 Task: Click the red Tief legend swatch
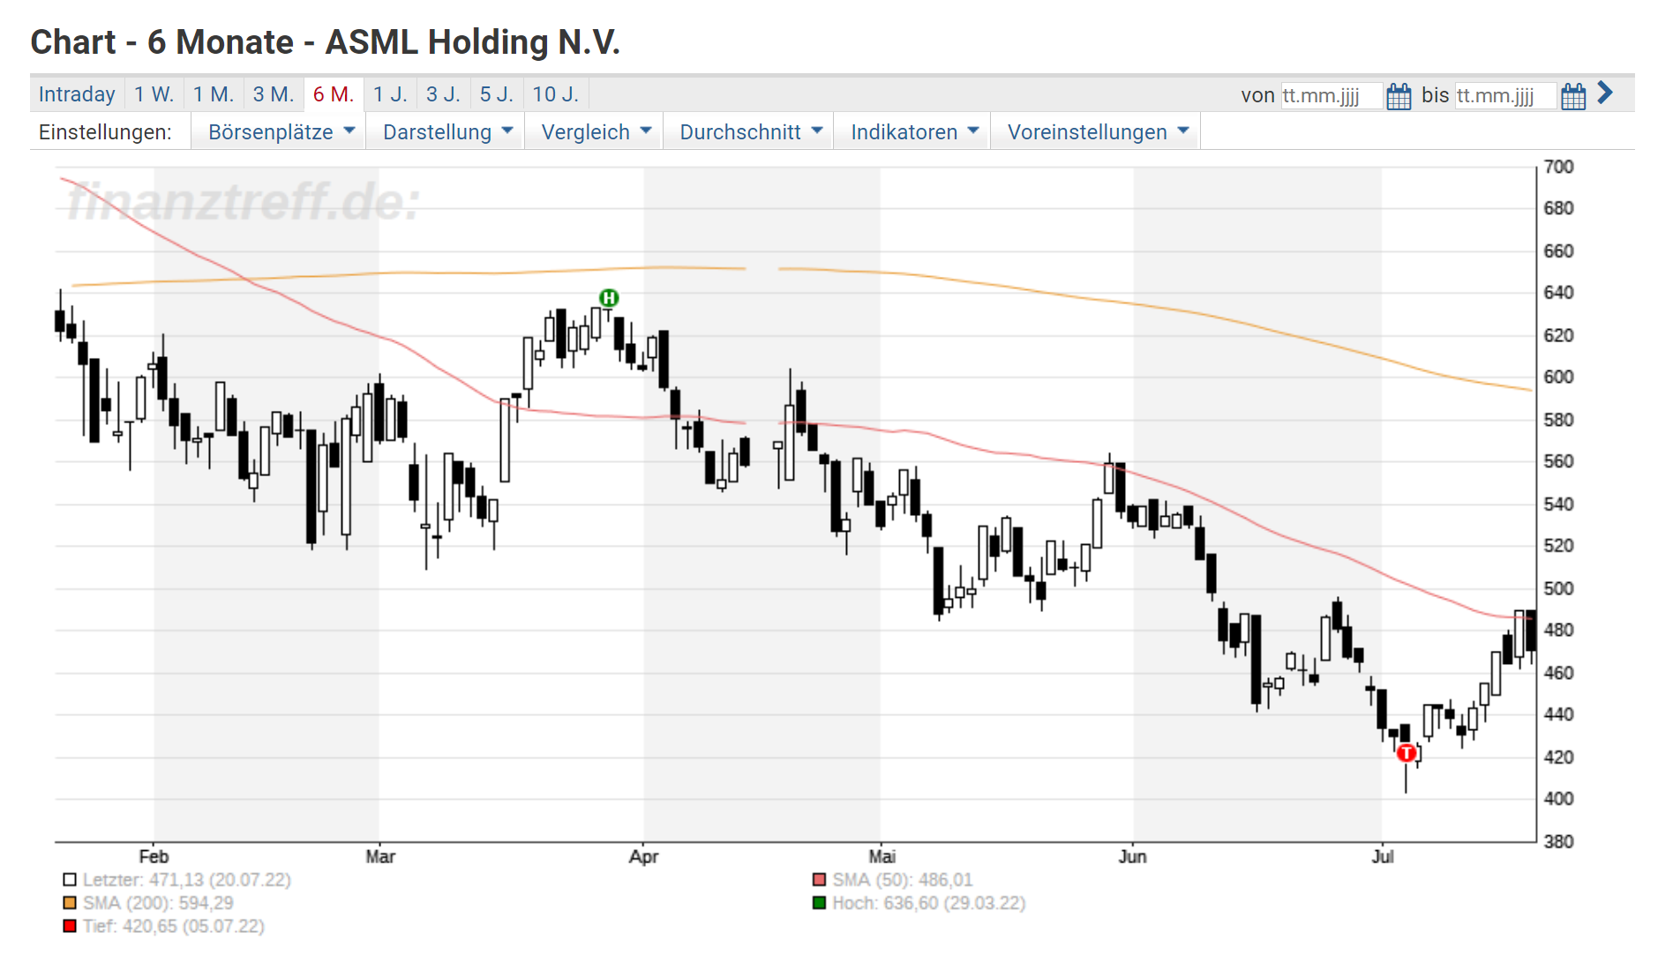coord(70,925)
